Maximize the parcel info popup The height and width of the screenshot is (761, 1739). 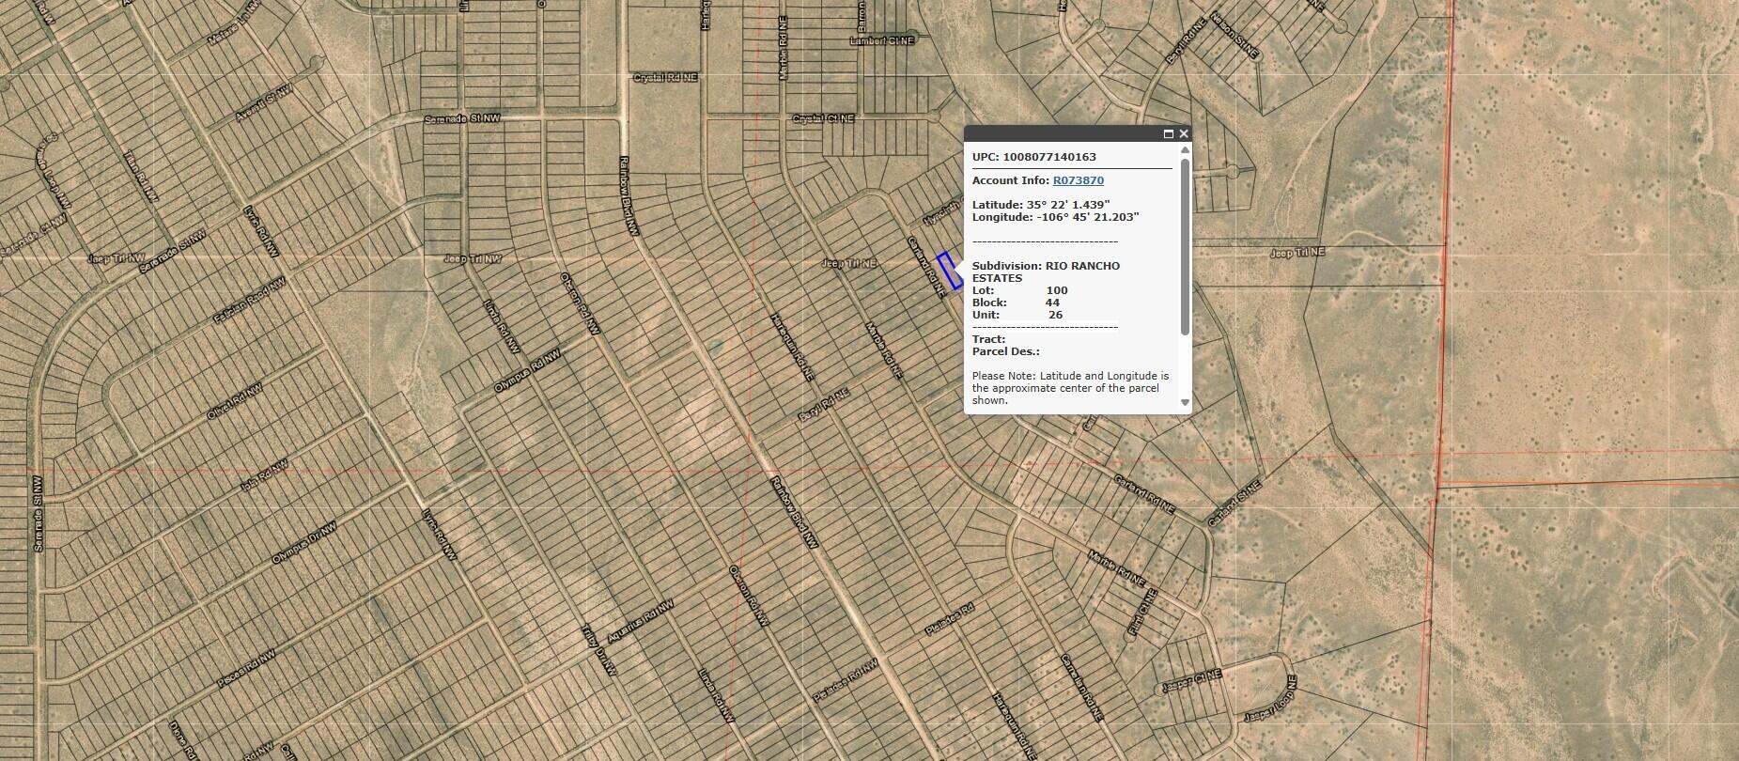1169,133
